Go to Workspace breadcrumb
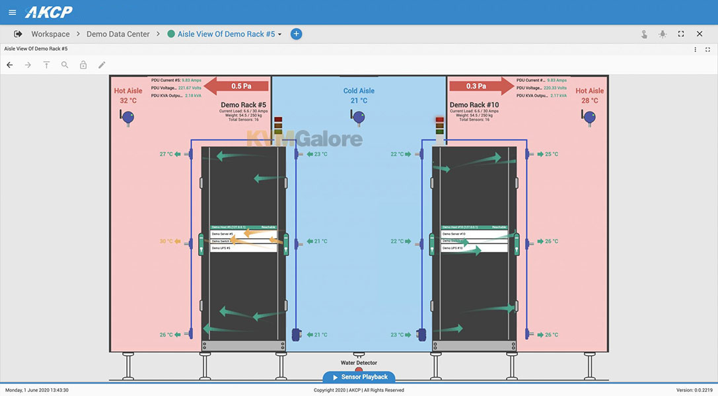Viewport: 718px width, 396px height. point(50,34)
